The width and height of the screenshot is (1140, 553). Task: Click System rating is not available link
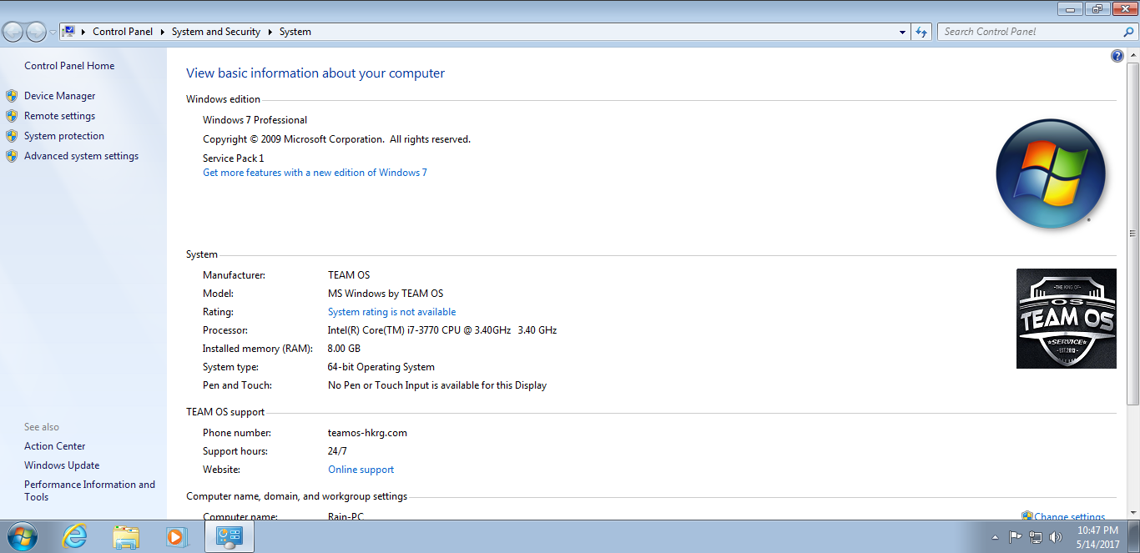[x=391, y=312]
